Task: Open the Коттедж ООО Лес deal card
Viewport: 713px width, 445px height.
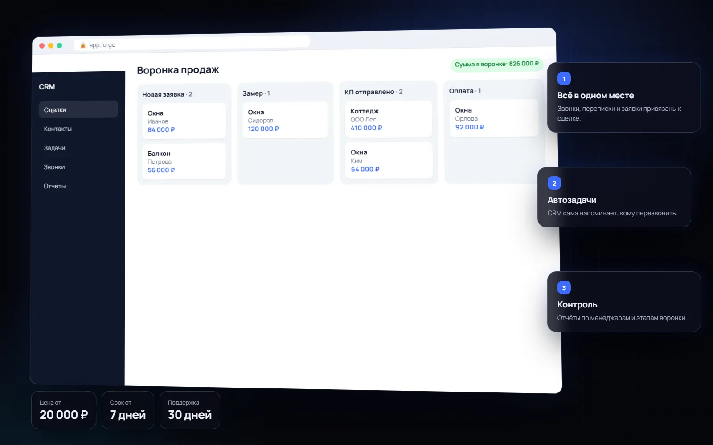Action: (x=389, y=119)
